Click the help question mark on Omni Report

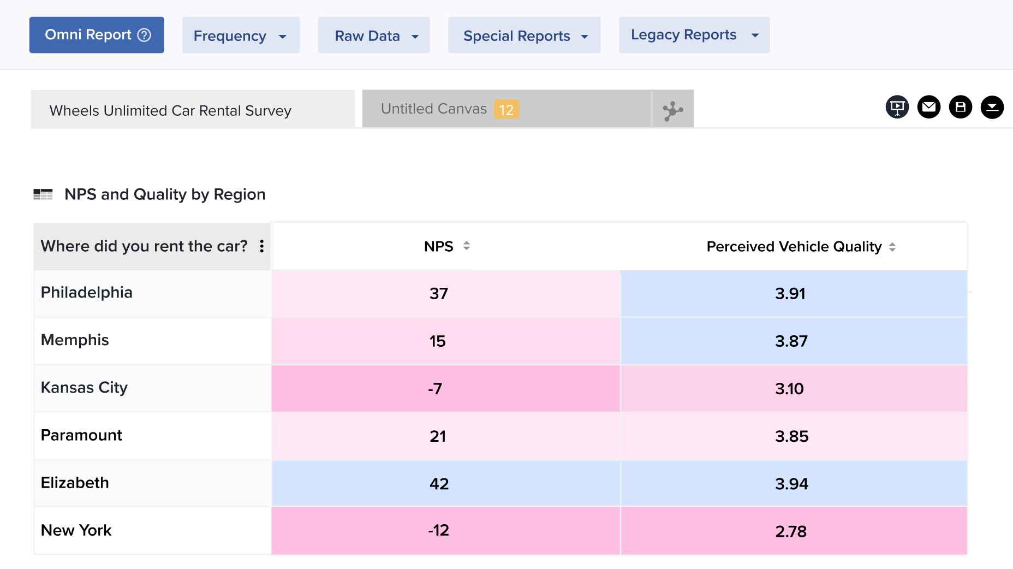point(144,35)
